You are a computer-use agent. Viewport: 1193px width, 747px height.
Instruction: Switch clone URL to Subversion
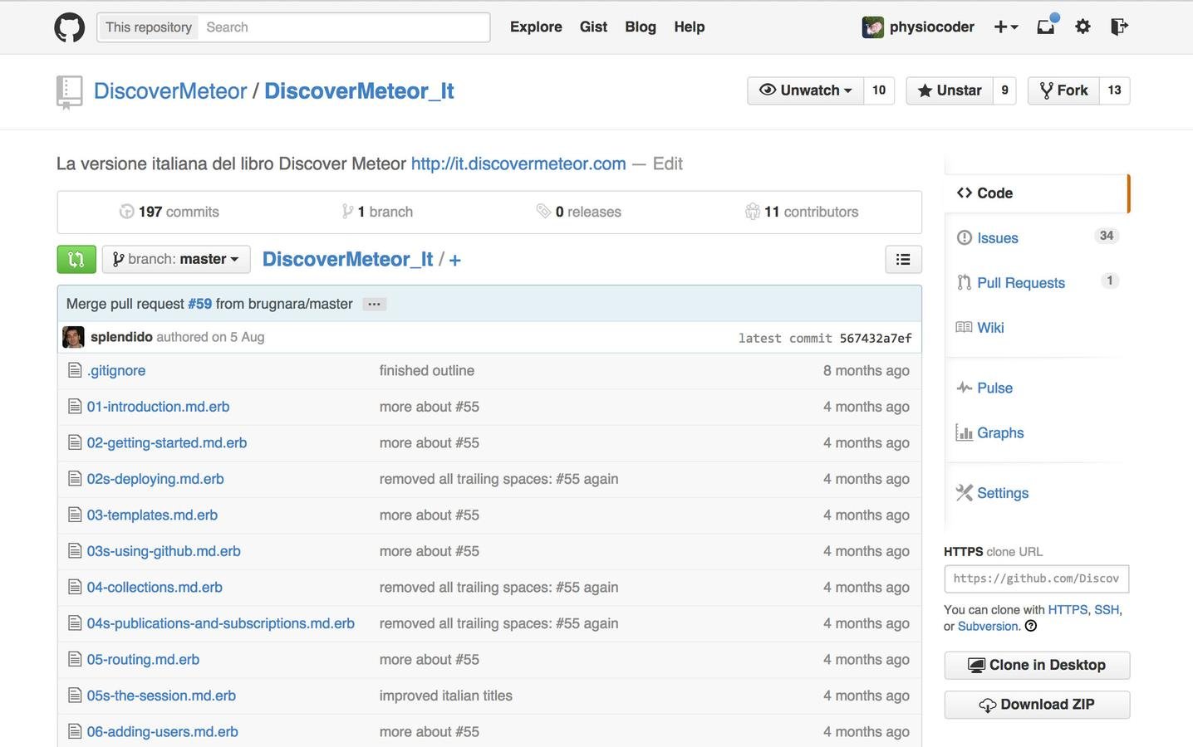coord(988,627)
